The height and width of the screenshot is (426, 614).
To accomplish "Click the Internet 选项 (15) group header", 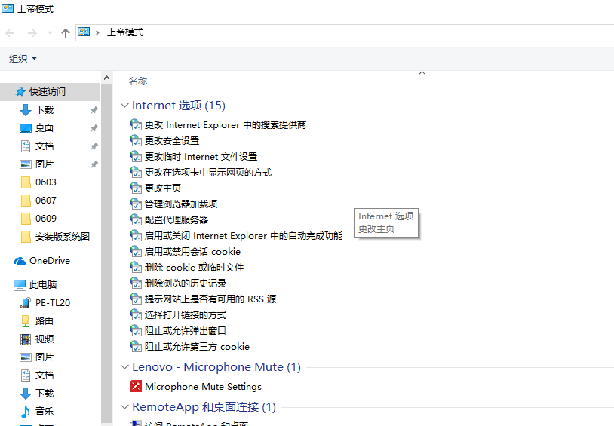I will 179,106.
